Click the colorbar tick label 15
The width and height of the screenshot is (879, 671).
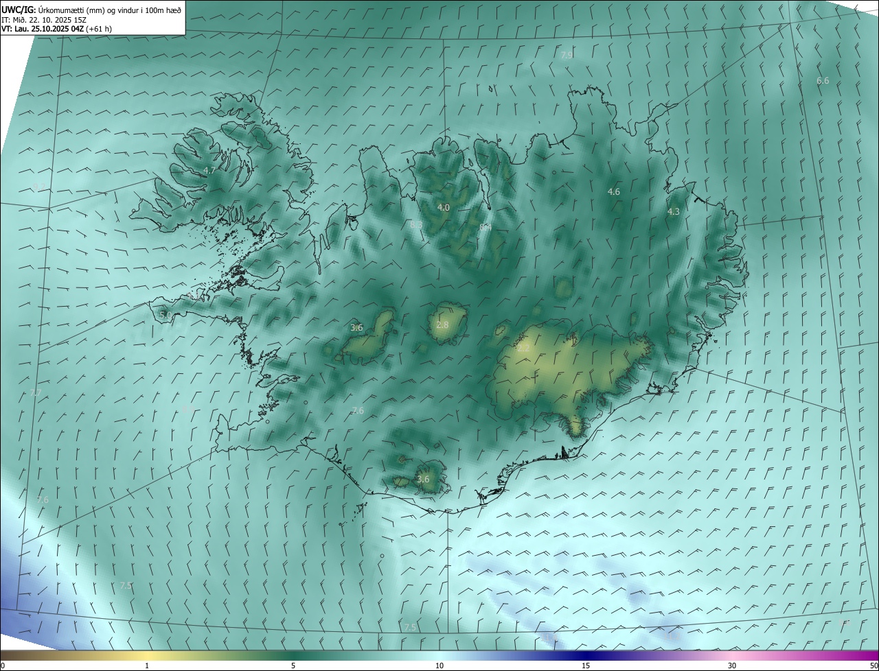click(x=586, y=666)
